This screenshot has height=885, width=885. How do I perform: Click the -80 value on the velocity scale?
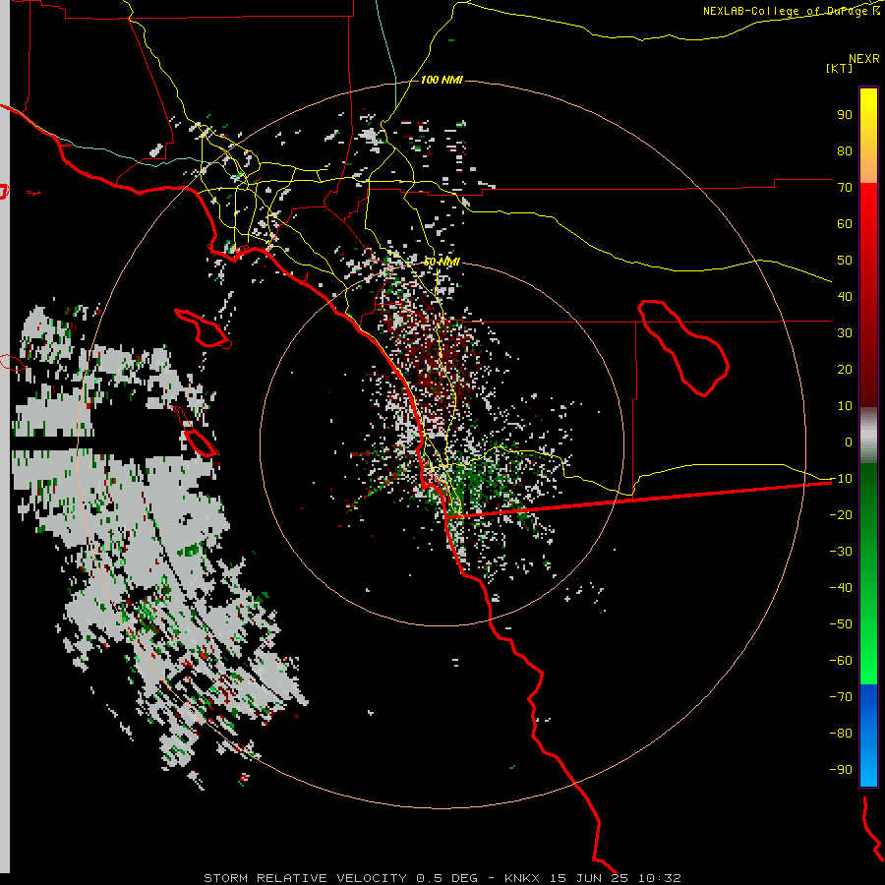(x=841, y=734)
